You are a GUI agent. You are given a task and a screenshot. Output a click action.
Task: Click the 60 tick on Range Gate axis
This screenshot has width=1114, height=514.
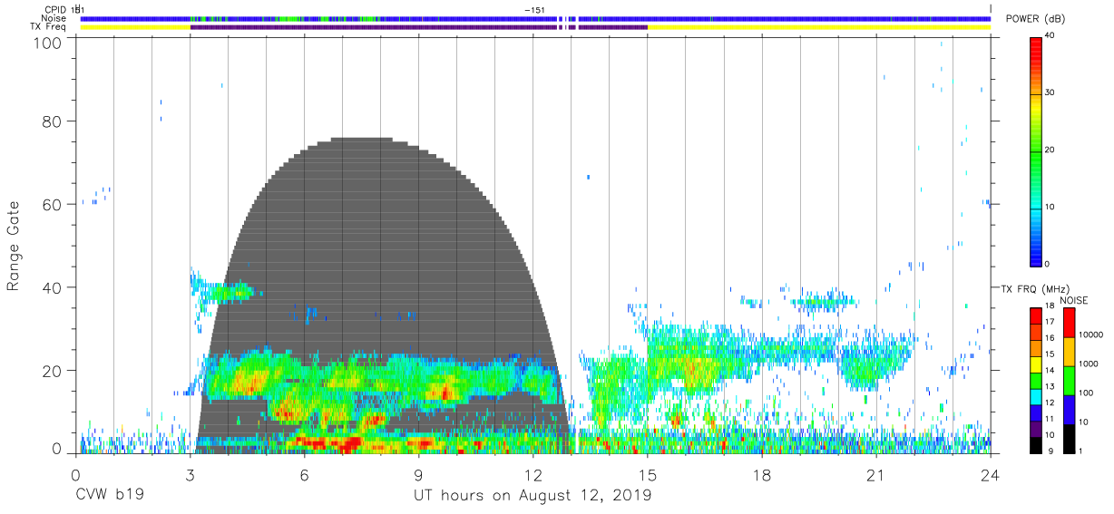tap(54, 204)
